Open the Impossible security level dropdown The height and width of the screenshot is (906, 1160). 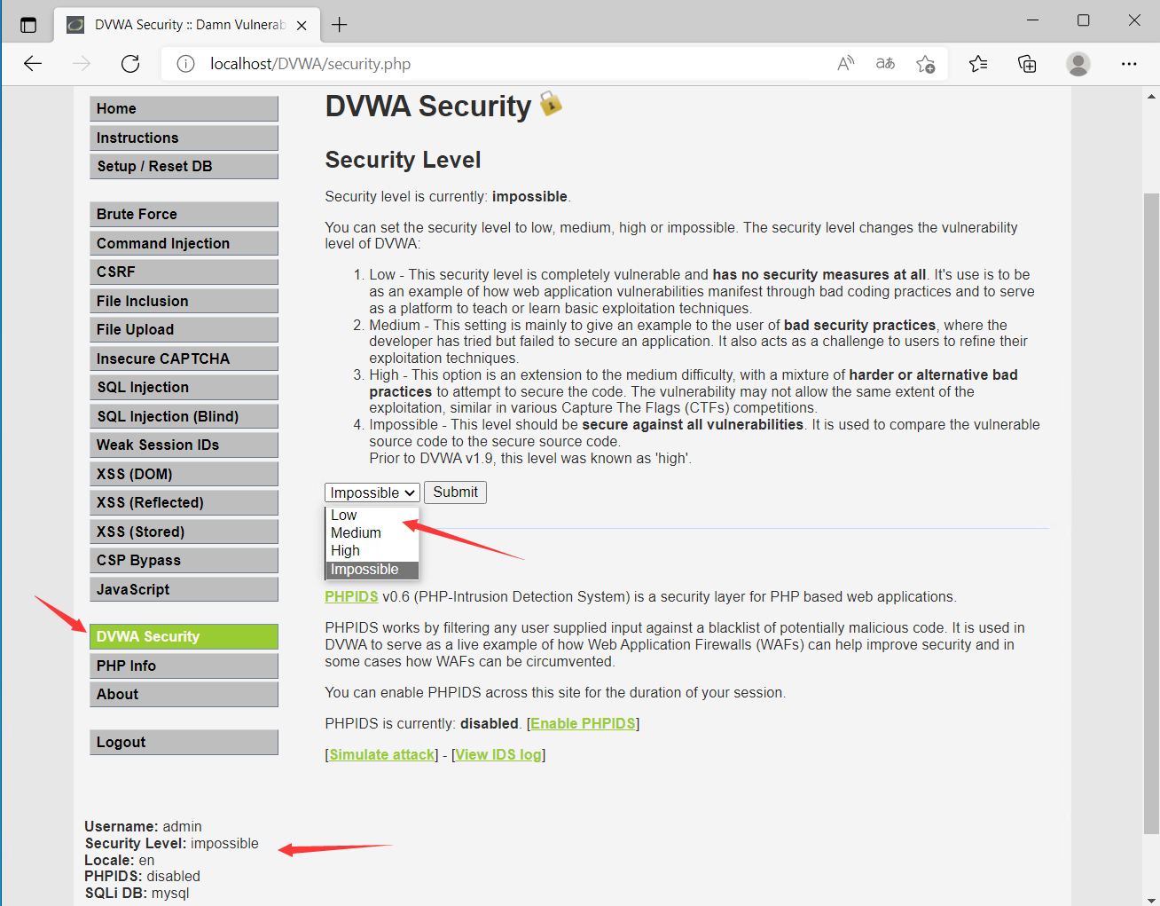click(372, 492)
